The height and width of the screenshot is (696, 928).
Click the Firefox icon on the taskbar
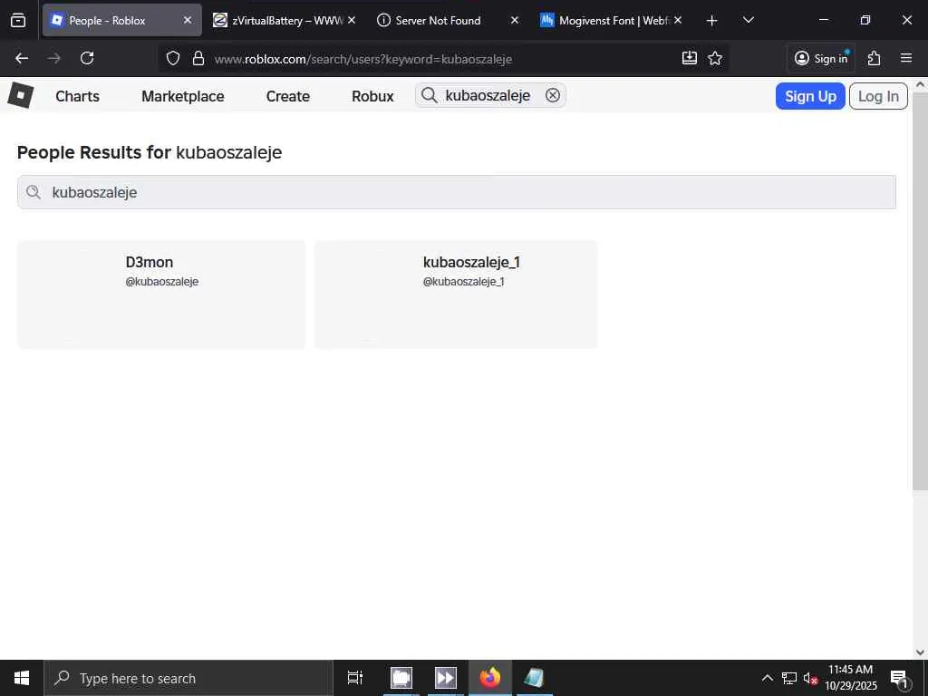(490, 678)
